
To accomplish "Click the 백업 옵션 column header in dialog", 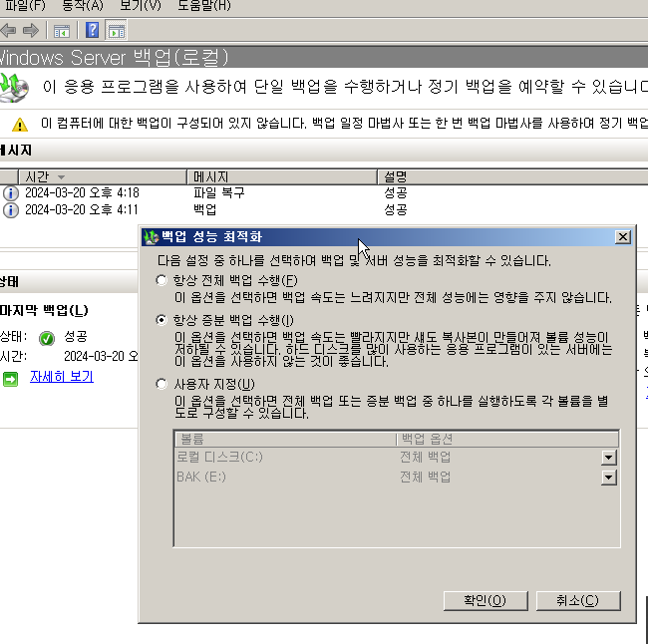I will click(x=507, y=439).
